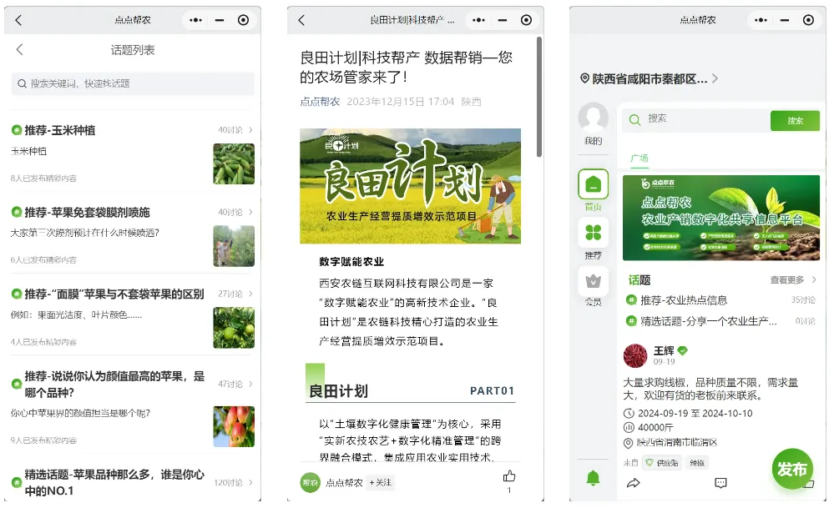
Task: Open comments with the chat bubble icon
Action: click(x=720, y=483)
